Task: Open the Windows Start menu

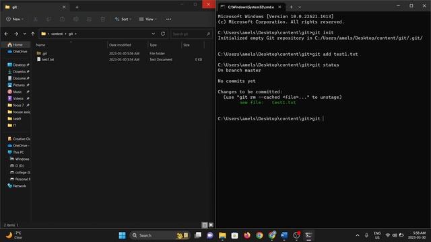Action: point(122,235)
